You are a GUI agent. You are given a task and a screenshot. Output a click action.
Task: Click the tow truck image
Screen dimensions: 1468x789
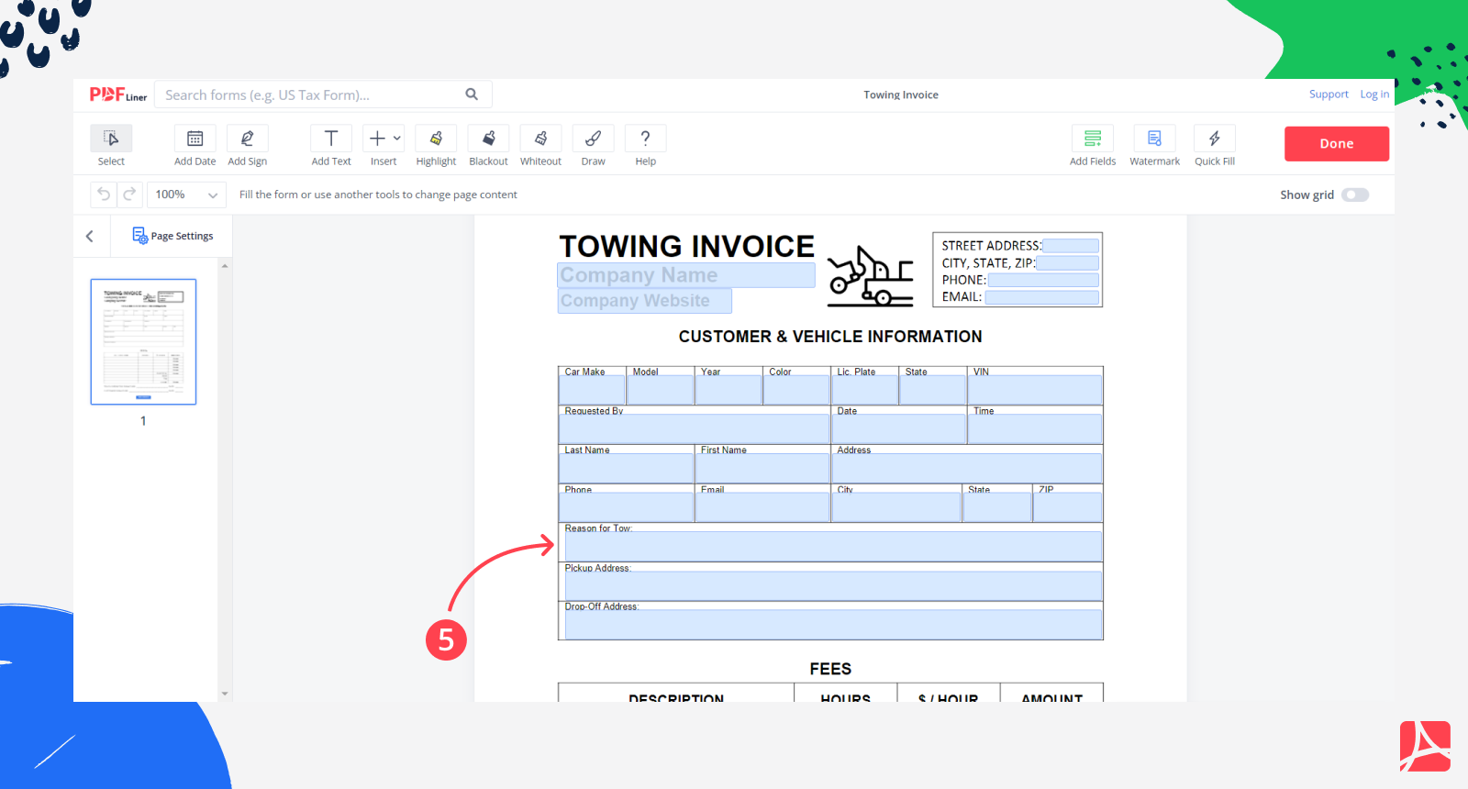(870, 276)
